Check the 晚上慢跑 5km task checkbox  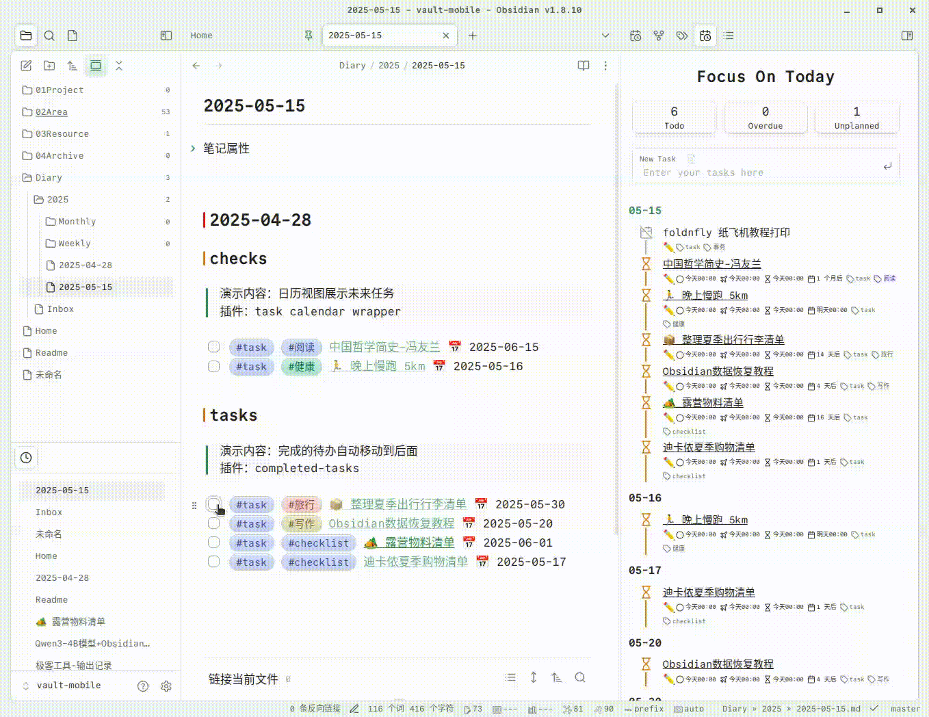[x=214, y=367]
